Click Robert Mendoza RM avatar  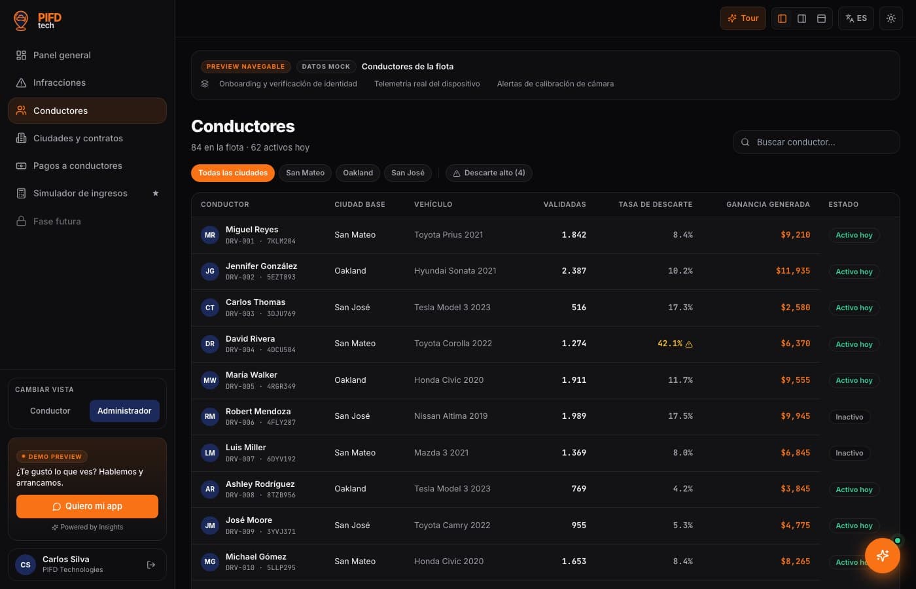click(x=210, y=416)
